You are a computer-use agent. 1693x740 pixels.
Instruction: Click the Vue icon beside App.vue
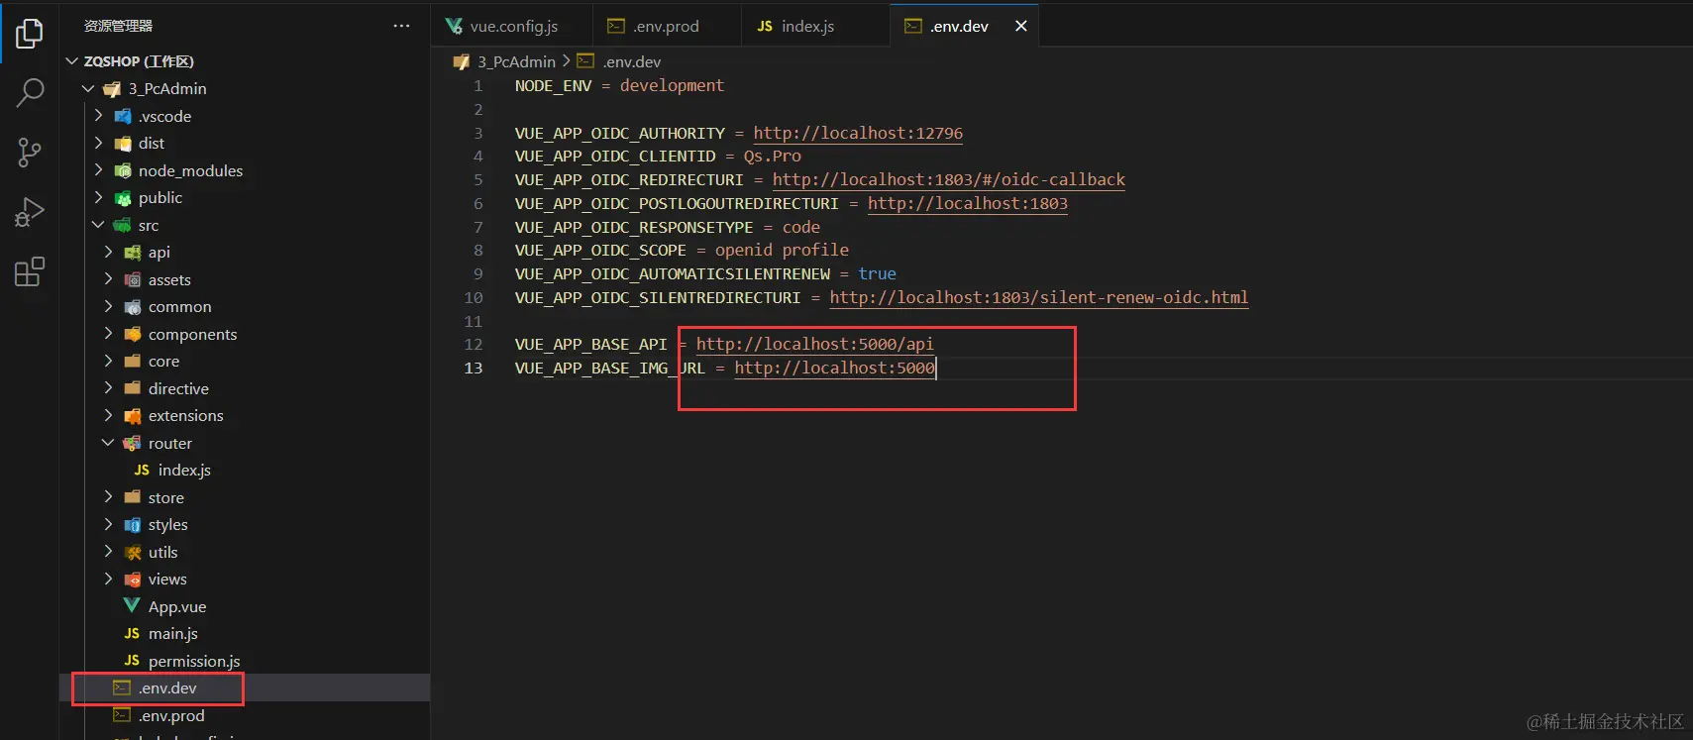click(132, 606)
